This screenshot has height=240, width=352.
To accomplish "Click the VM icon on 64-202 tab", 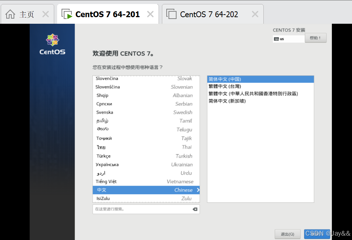I will [171, 14].
